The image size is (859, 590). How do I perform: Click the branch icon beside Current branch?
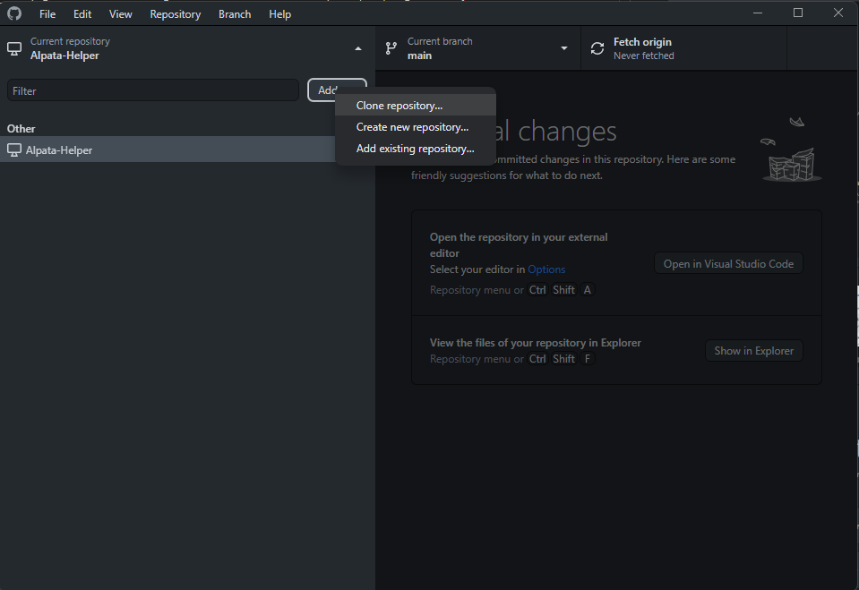click(x=391, y=48)
